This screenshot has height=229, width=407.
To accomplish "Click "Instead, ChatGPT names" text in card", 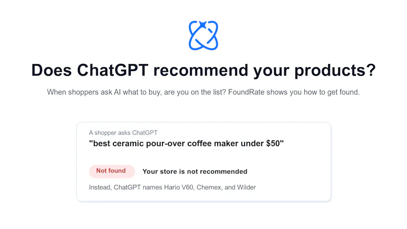I will [x=125, y=187].
